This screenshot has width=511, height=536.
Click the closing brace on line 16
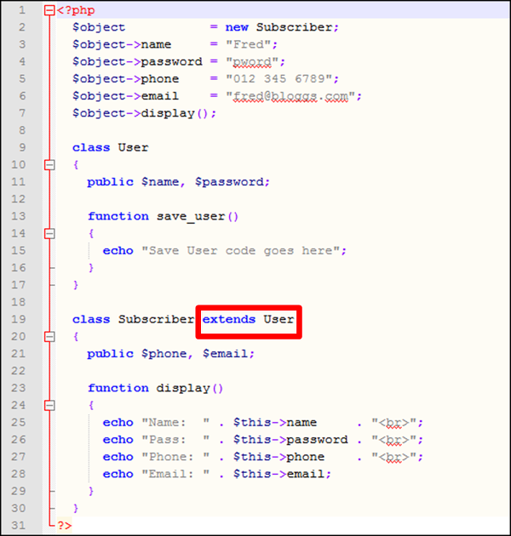click(90, 268)
